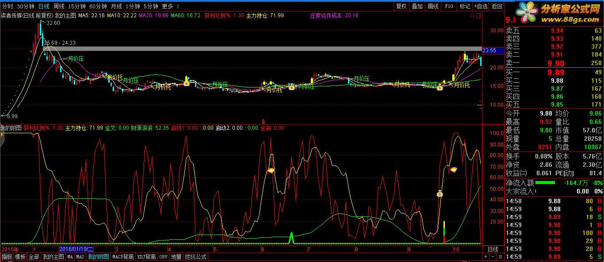Select the 地量 indicator tab
604x262 pixels.
tap(176, 257)
